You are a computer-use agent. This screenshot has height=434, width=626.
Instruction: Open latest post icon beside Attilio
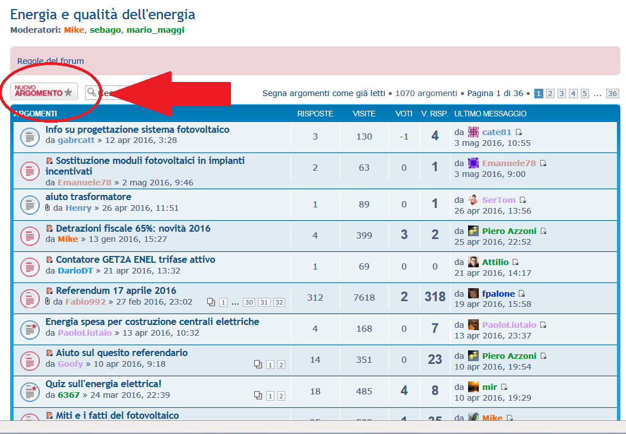click(516, 262)
